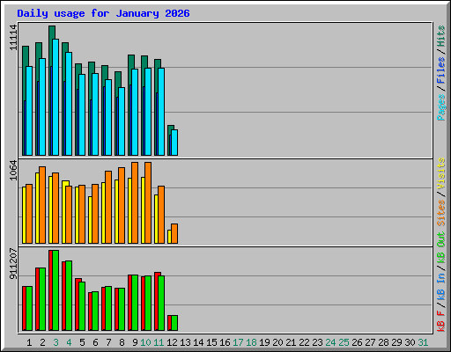This screenshot has height=352, width=451.
Task: Select day label '16' on the axis
Action: [x=225, y=342]
